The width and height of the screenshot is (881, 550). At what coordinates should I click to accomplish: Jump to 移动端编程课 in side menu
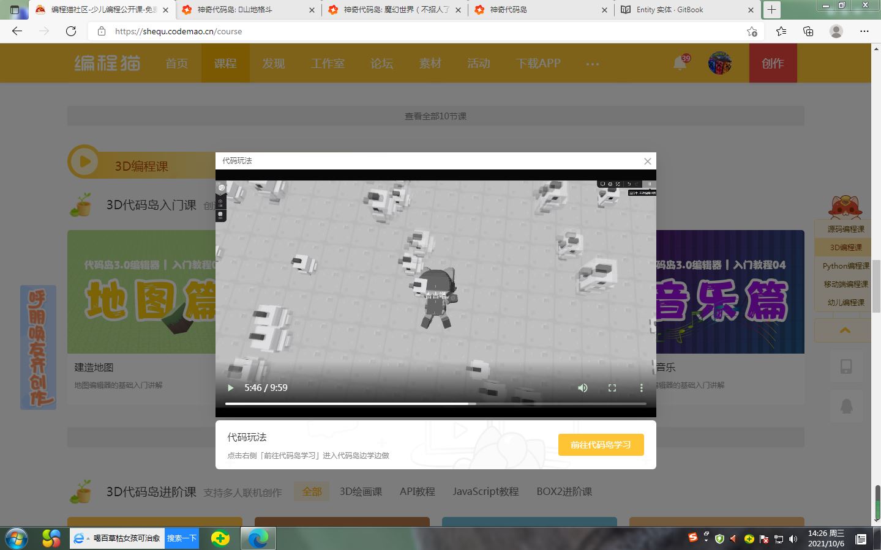tap(846, 284)
